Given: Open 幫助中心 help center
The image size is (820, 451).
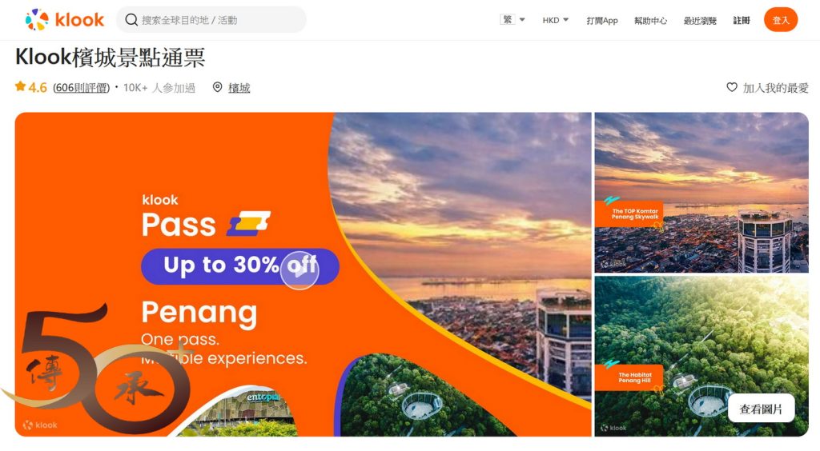Looking at the screenshot, I should click(650, 20).
